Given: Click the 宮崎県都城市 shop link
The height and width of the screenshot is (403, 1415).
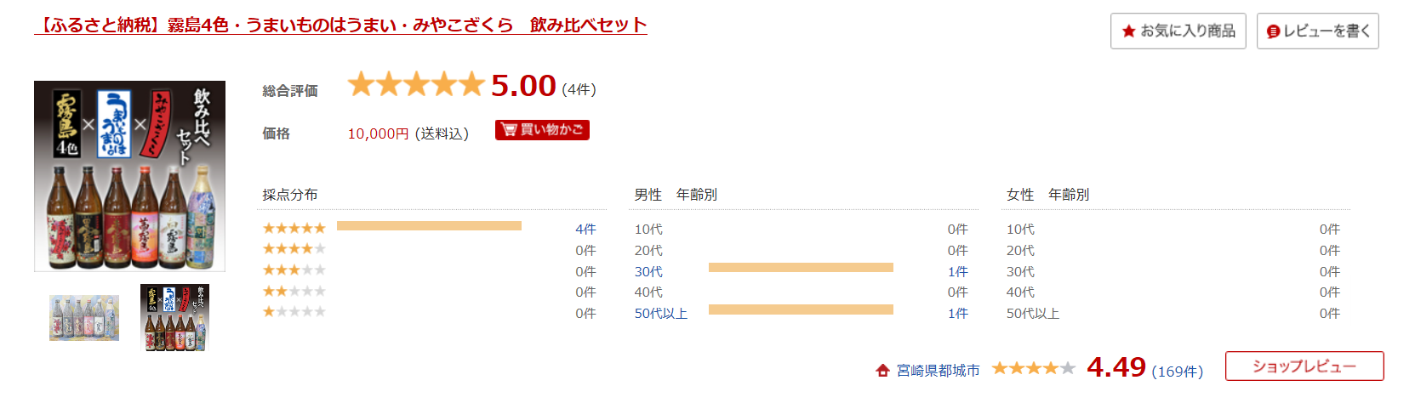Looking at the screenshot, I should 939,371.
